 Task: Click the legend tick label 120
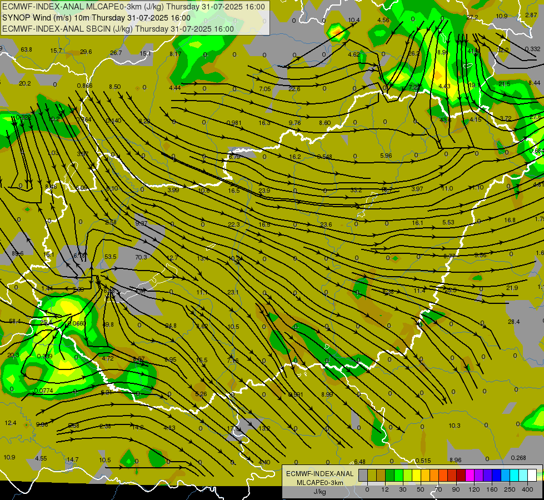pyautogui.click(x=474, y=489)
